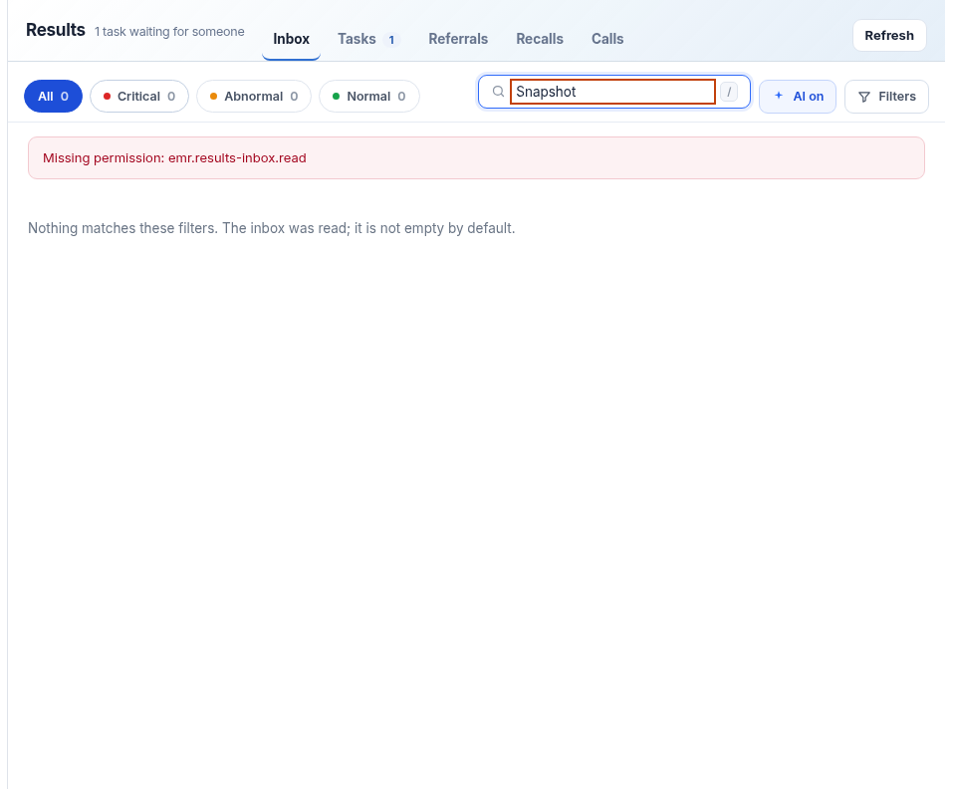This screenshot has height=789, width=953.
Task: Click the search field containing Snapshot
Action: coord(612,92)
